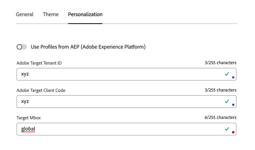Click blue dot indicator in Client Code field
Screen dimensions: 255x150
pyautogui.click(x=233, y=105)
